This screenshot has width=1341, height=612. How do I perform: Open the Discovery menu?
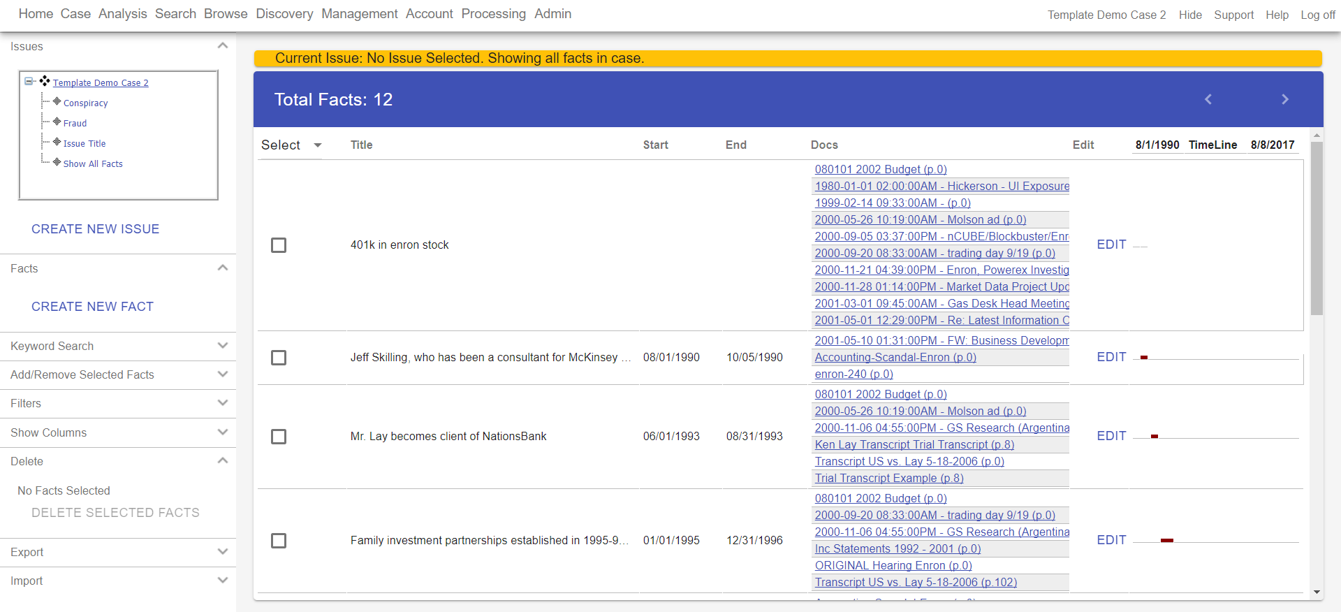[284, 14]
